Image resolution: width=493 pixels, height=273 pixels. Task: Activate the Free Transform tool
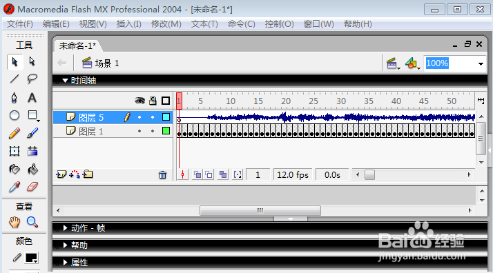[14, 151]
